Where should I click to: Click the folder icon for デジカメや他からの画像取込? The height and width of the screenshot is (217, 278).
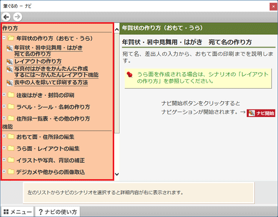[11, 172]
